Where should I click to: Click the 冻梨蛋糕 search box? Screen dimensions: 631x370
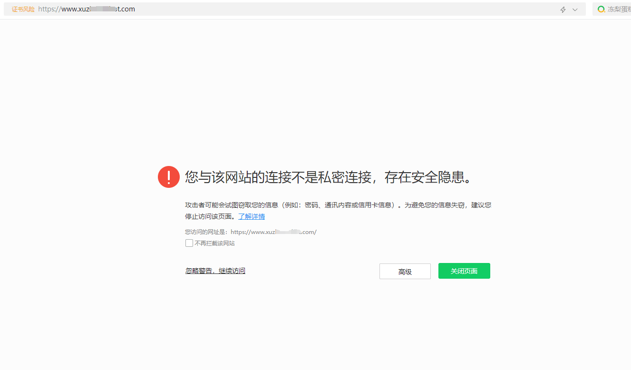click(612, 9)
